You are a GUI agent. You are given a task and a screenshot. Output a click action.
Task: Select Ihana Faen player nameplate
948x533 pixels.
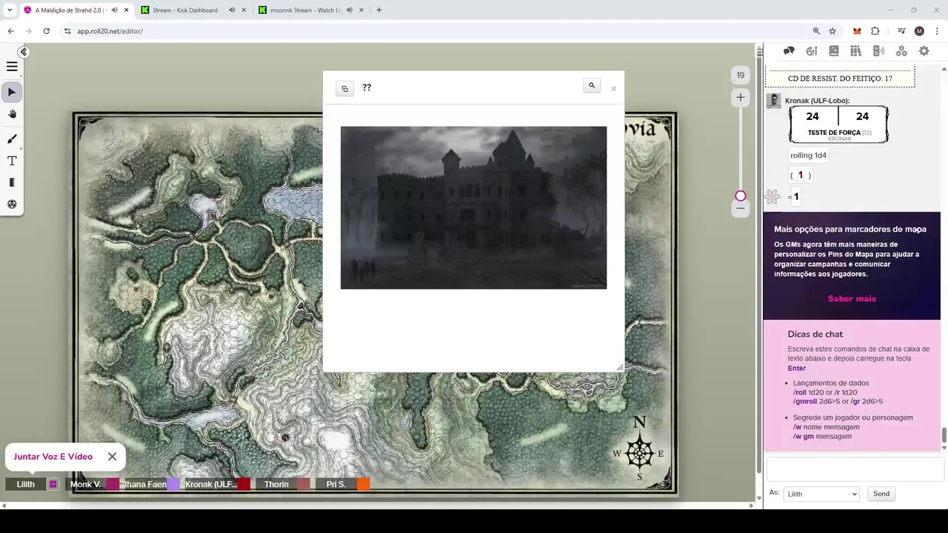coord(145,484)
